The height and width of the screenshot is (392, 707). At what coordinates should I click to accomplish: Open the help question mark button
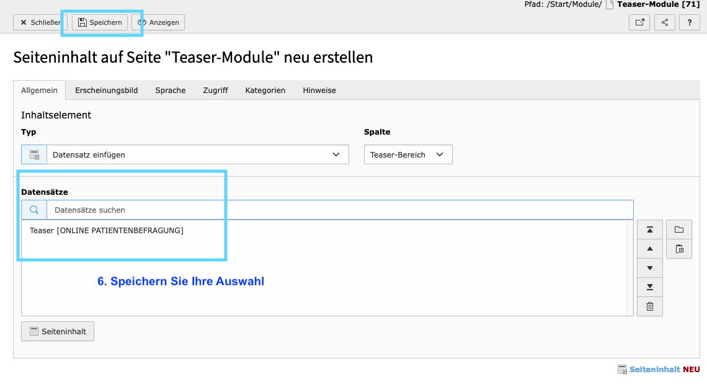pyautogui.click(x=690, y=22)
